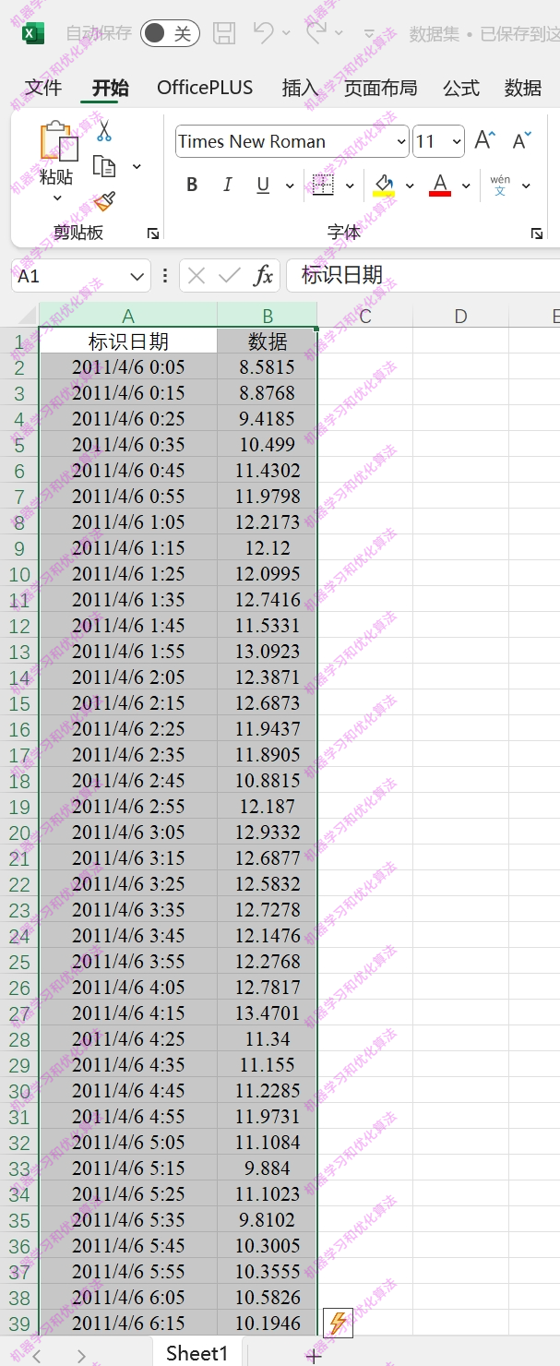Expand the 粘贴 paste options arrow
The width and height of the screenshot is (560, 1366).
pyautogui.click(x=56, y=198)
